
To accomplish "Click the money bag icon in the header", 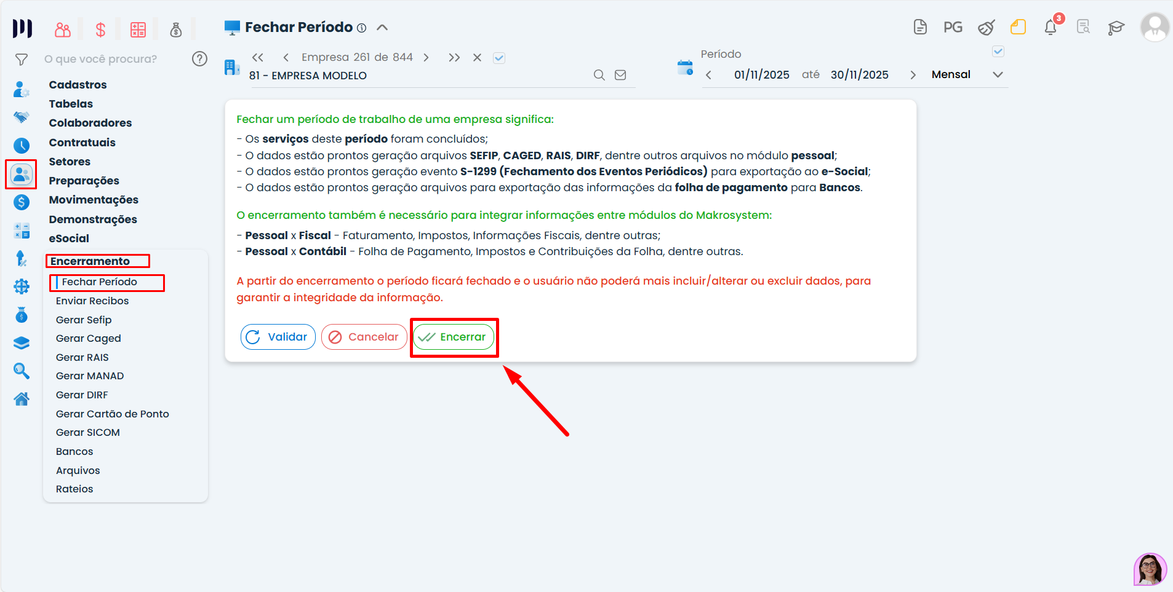I will (177, 29).
